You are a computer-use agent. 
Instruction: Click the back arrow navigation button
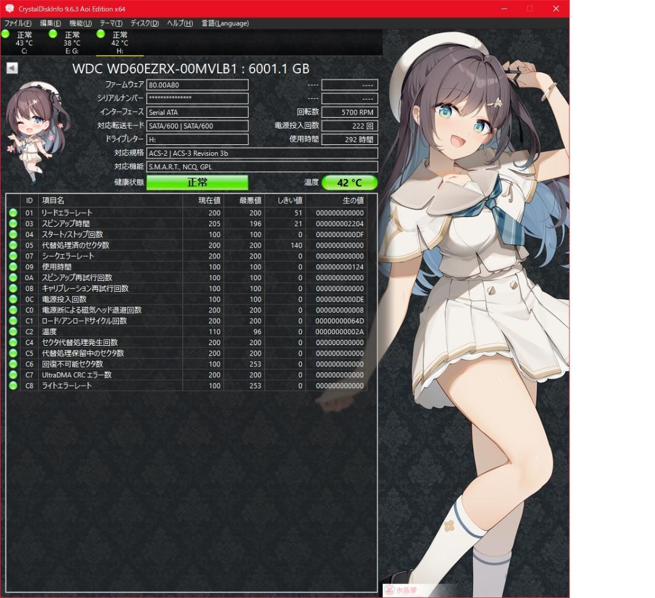tap(10, 68)
